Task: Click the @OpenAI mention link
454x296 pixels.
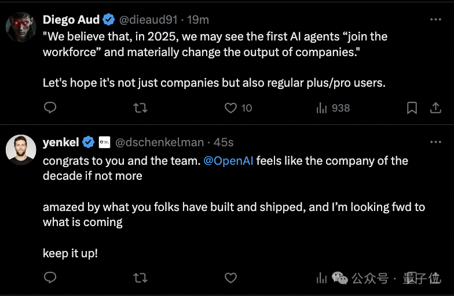Action: (228, 161)
